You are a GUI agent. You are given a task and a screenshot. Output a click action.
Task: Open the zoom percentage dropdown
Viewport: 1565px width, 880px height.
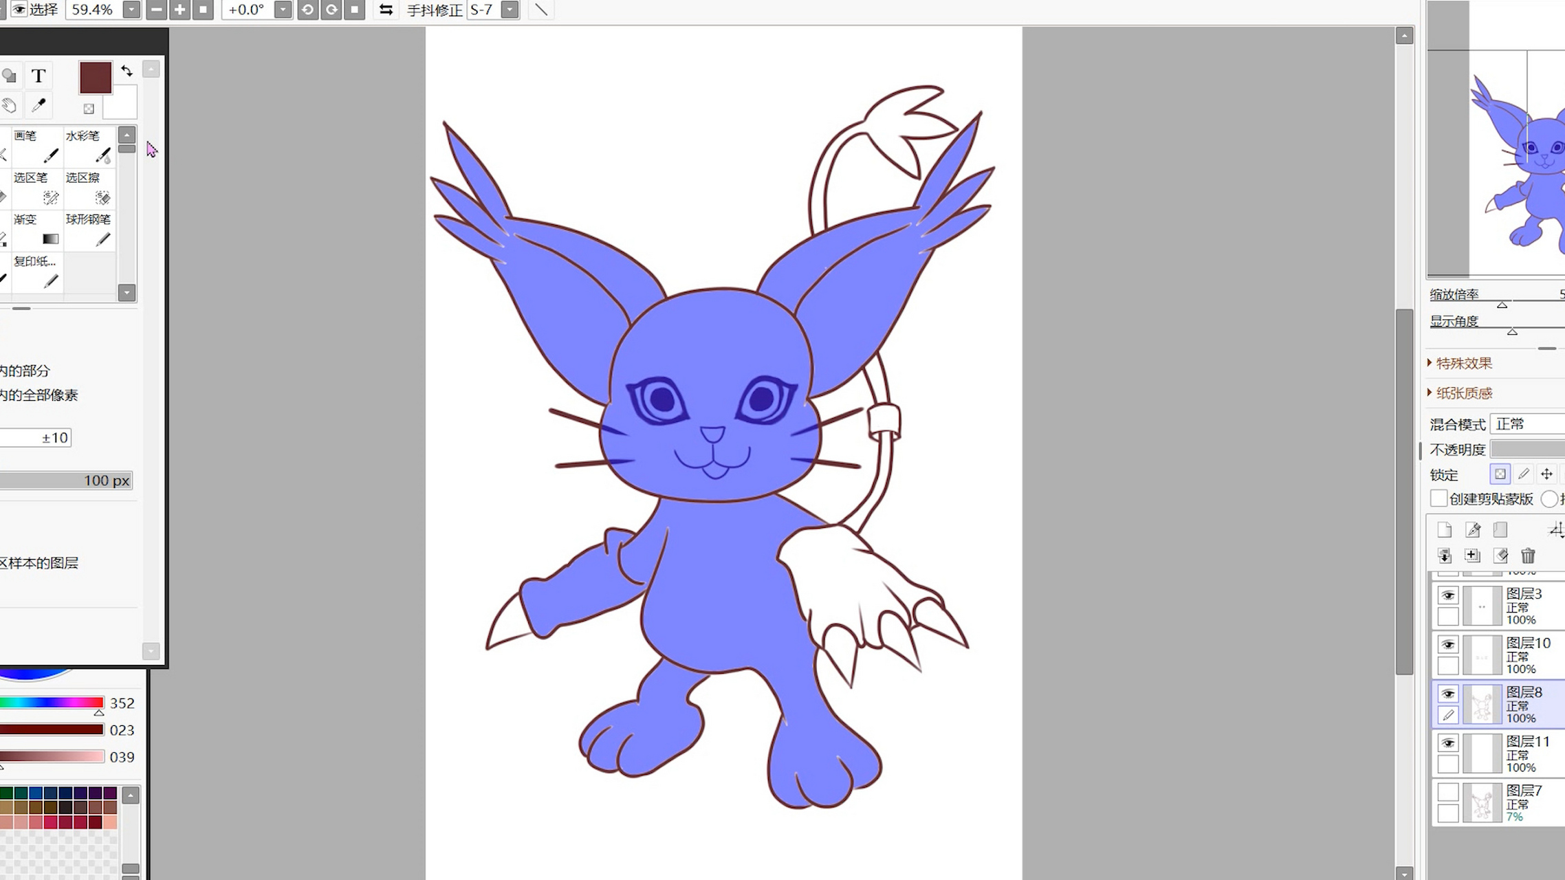pyautogui.click(x=131, y=10)
